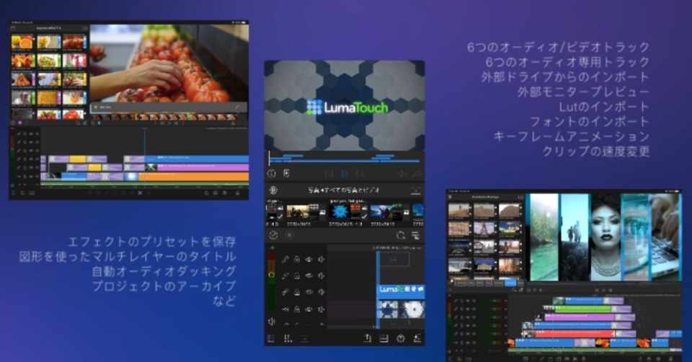Screen dimensions: 692x362
Task: Select the oranges thumbnail in left iPad library
Action: 22,42
